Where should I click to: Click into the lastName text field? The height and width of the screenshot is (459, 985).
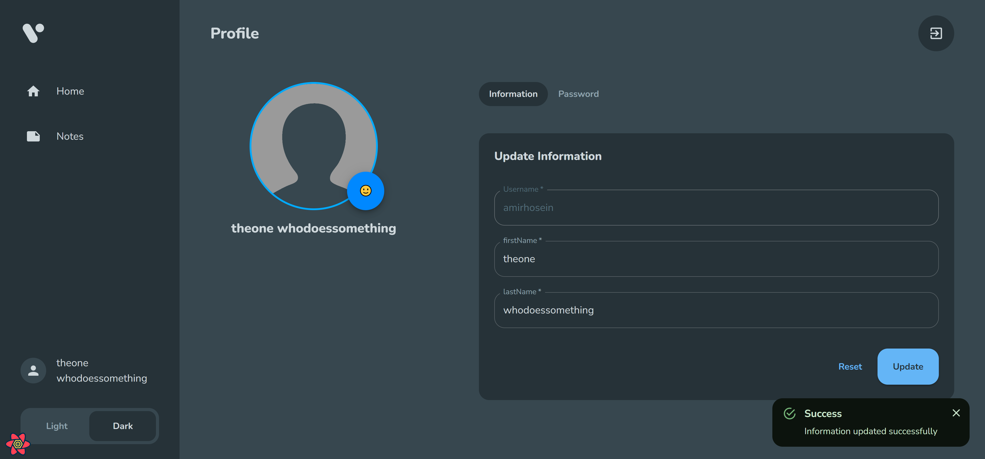pyautogui.click(x=716, y=310)
